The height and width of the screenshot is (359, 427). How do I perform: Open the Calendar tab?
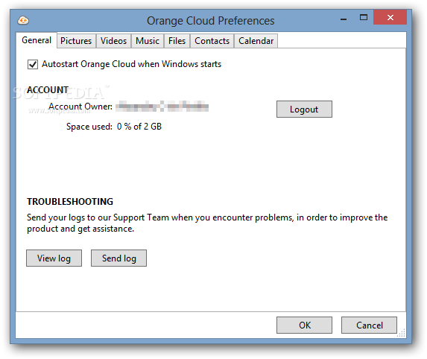coord(256,41)
